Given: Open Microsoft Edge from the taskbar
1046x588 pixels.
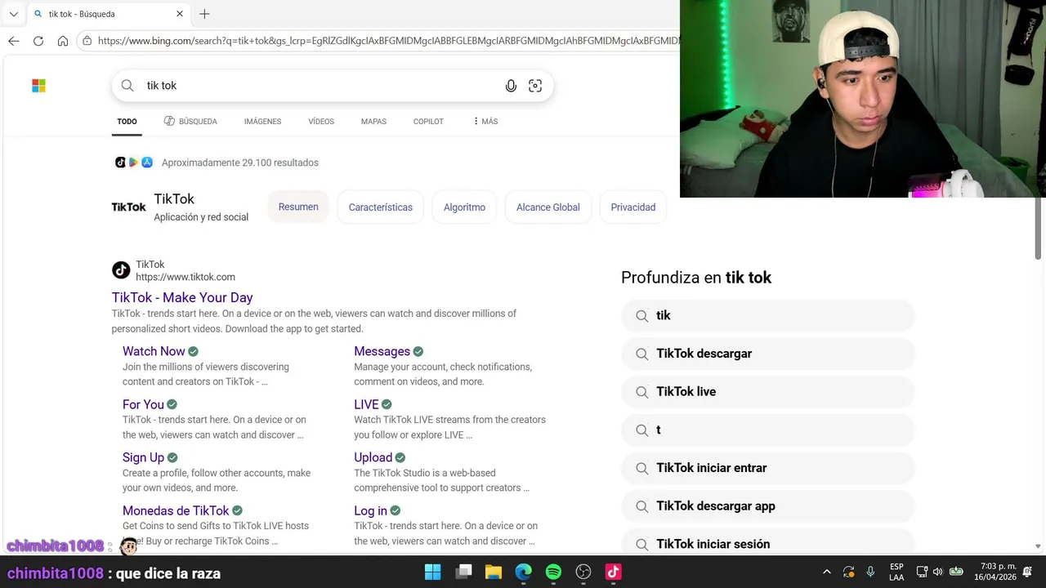Looking at the screenshot, I should tap(524, 572).
